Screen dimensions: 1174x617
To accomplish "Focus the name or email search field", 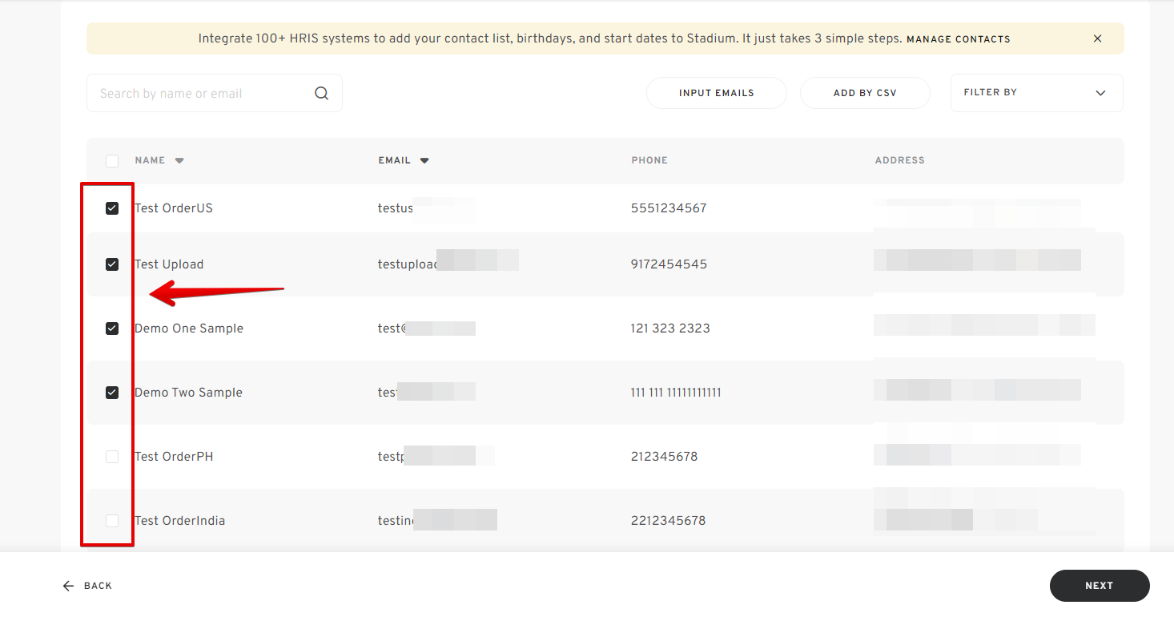I will (x=200, y=94).
